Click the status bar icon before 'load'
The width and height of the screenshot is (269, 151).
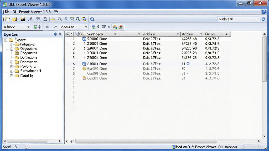pos(173,147)
